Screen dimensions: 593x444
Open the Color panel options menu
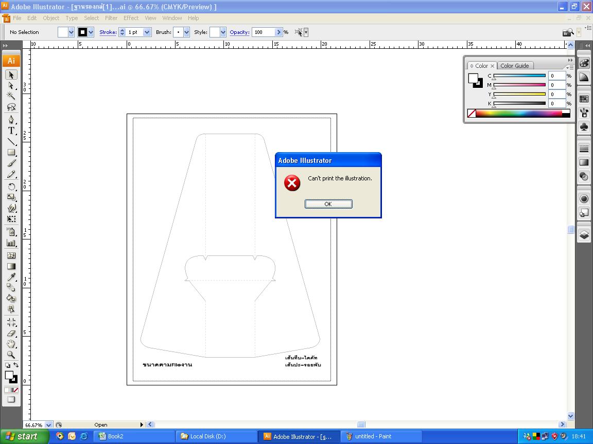570,67
